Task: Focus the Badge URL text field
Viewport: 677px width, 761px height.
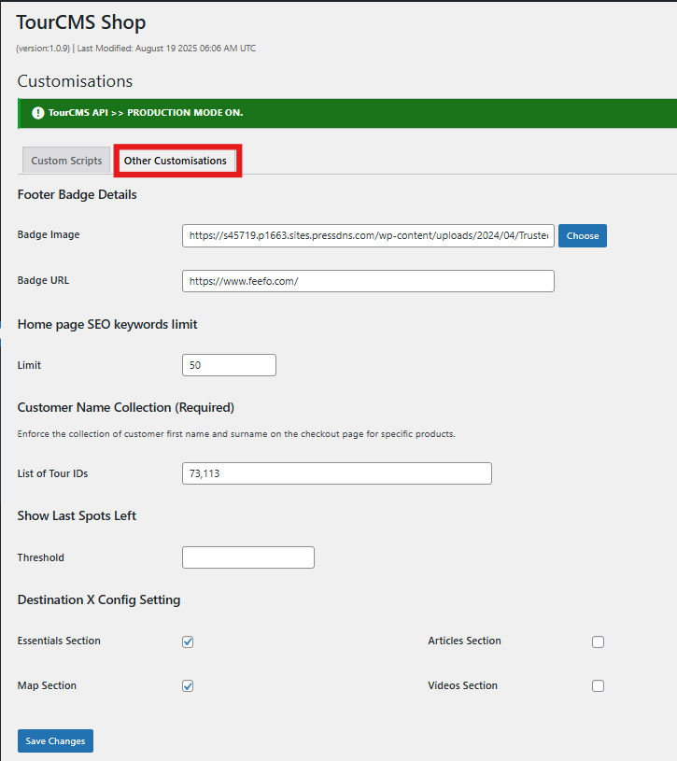Action: click(x=368, y=281)
